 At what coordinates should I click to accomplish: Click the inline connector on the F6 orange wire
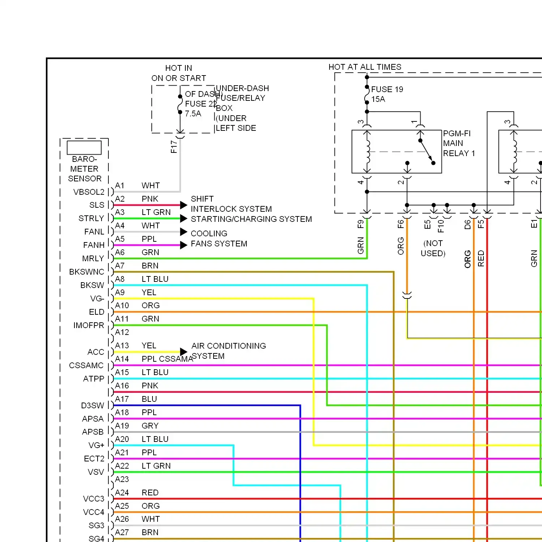coord(407,296)
